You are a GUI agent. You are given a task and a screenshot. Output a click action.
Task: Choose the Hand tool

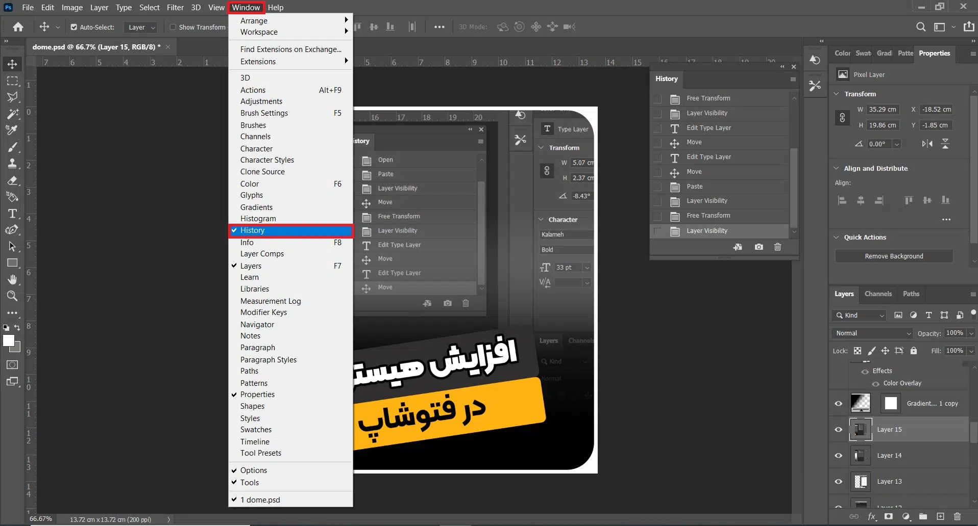point(12,279)
